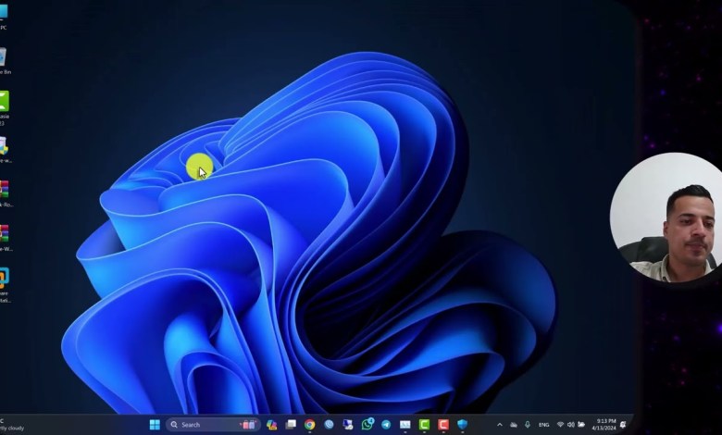The height and width of the screenshot is (435, 722).
Task: Select the Camtasia 2023 desktop shortcut
Action: tap(4, 107)
